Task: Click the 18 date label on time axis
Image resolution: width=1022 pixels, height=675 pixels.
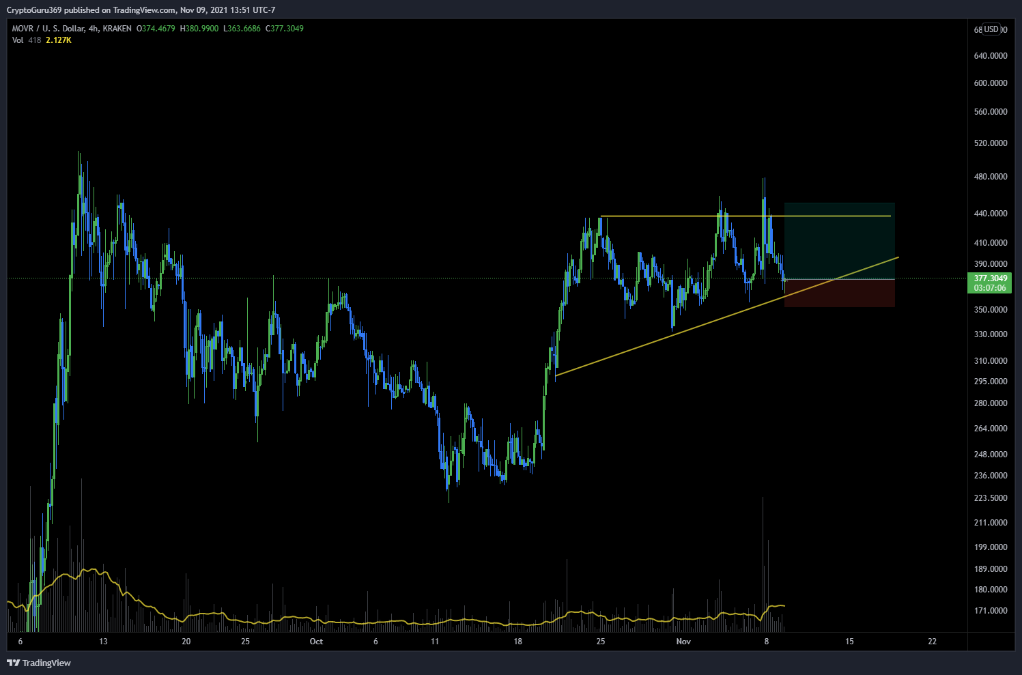Action: pos(518,642)
